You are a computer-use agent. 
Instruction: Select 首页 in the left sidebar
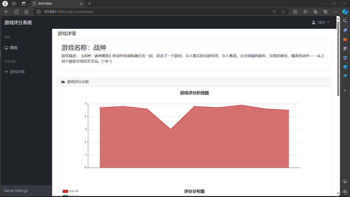point(13,48)
